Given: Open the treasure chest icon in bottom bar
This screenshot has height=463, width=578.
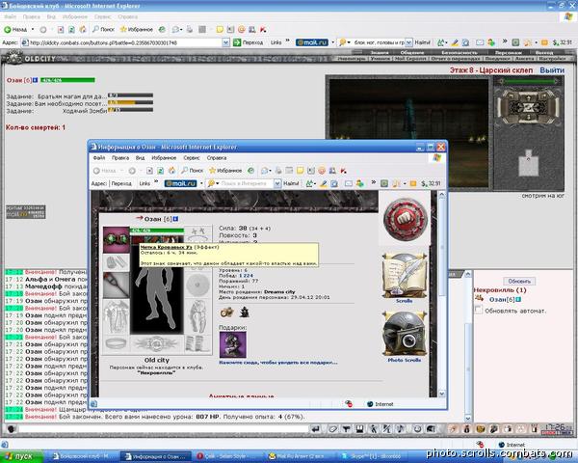Looking at the screenshot, I should (481, 429).
